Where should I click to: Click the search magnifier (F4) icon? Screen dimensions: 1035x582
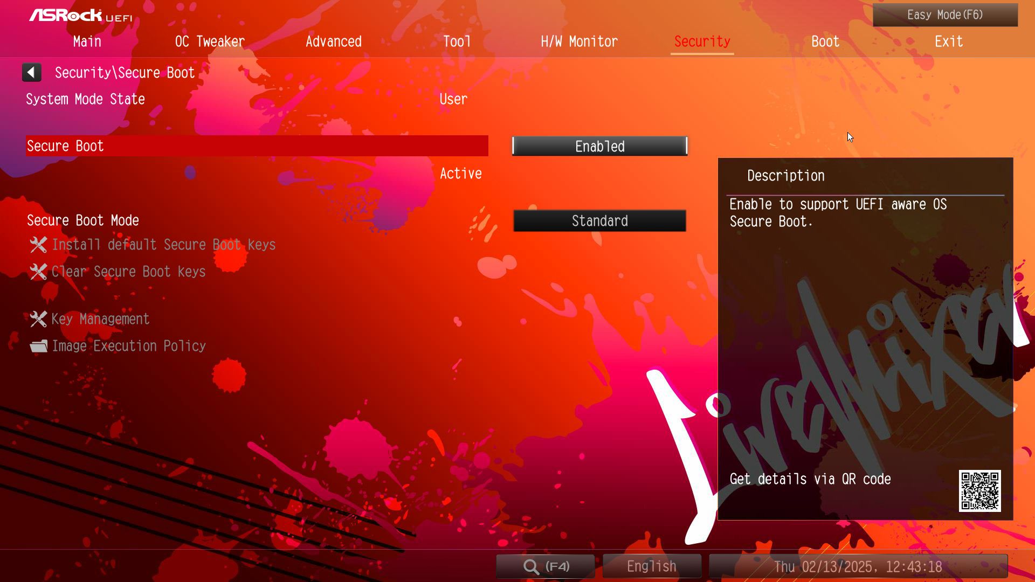(531, 566)
